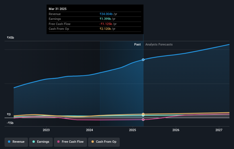The image size is (234, 149).
Task: Click the 2025 x-axis label
Action: click(133, 130)
